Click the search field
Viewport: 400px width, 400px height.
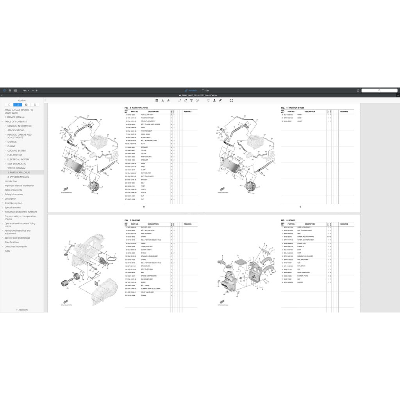tap(379, 90)
